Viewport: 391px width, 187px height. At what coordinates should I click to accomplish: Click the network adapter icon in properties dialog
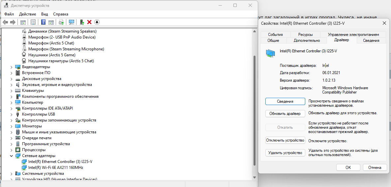point(271,53)
